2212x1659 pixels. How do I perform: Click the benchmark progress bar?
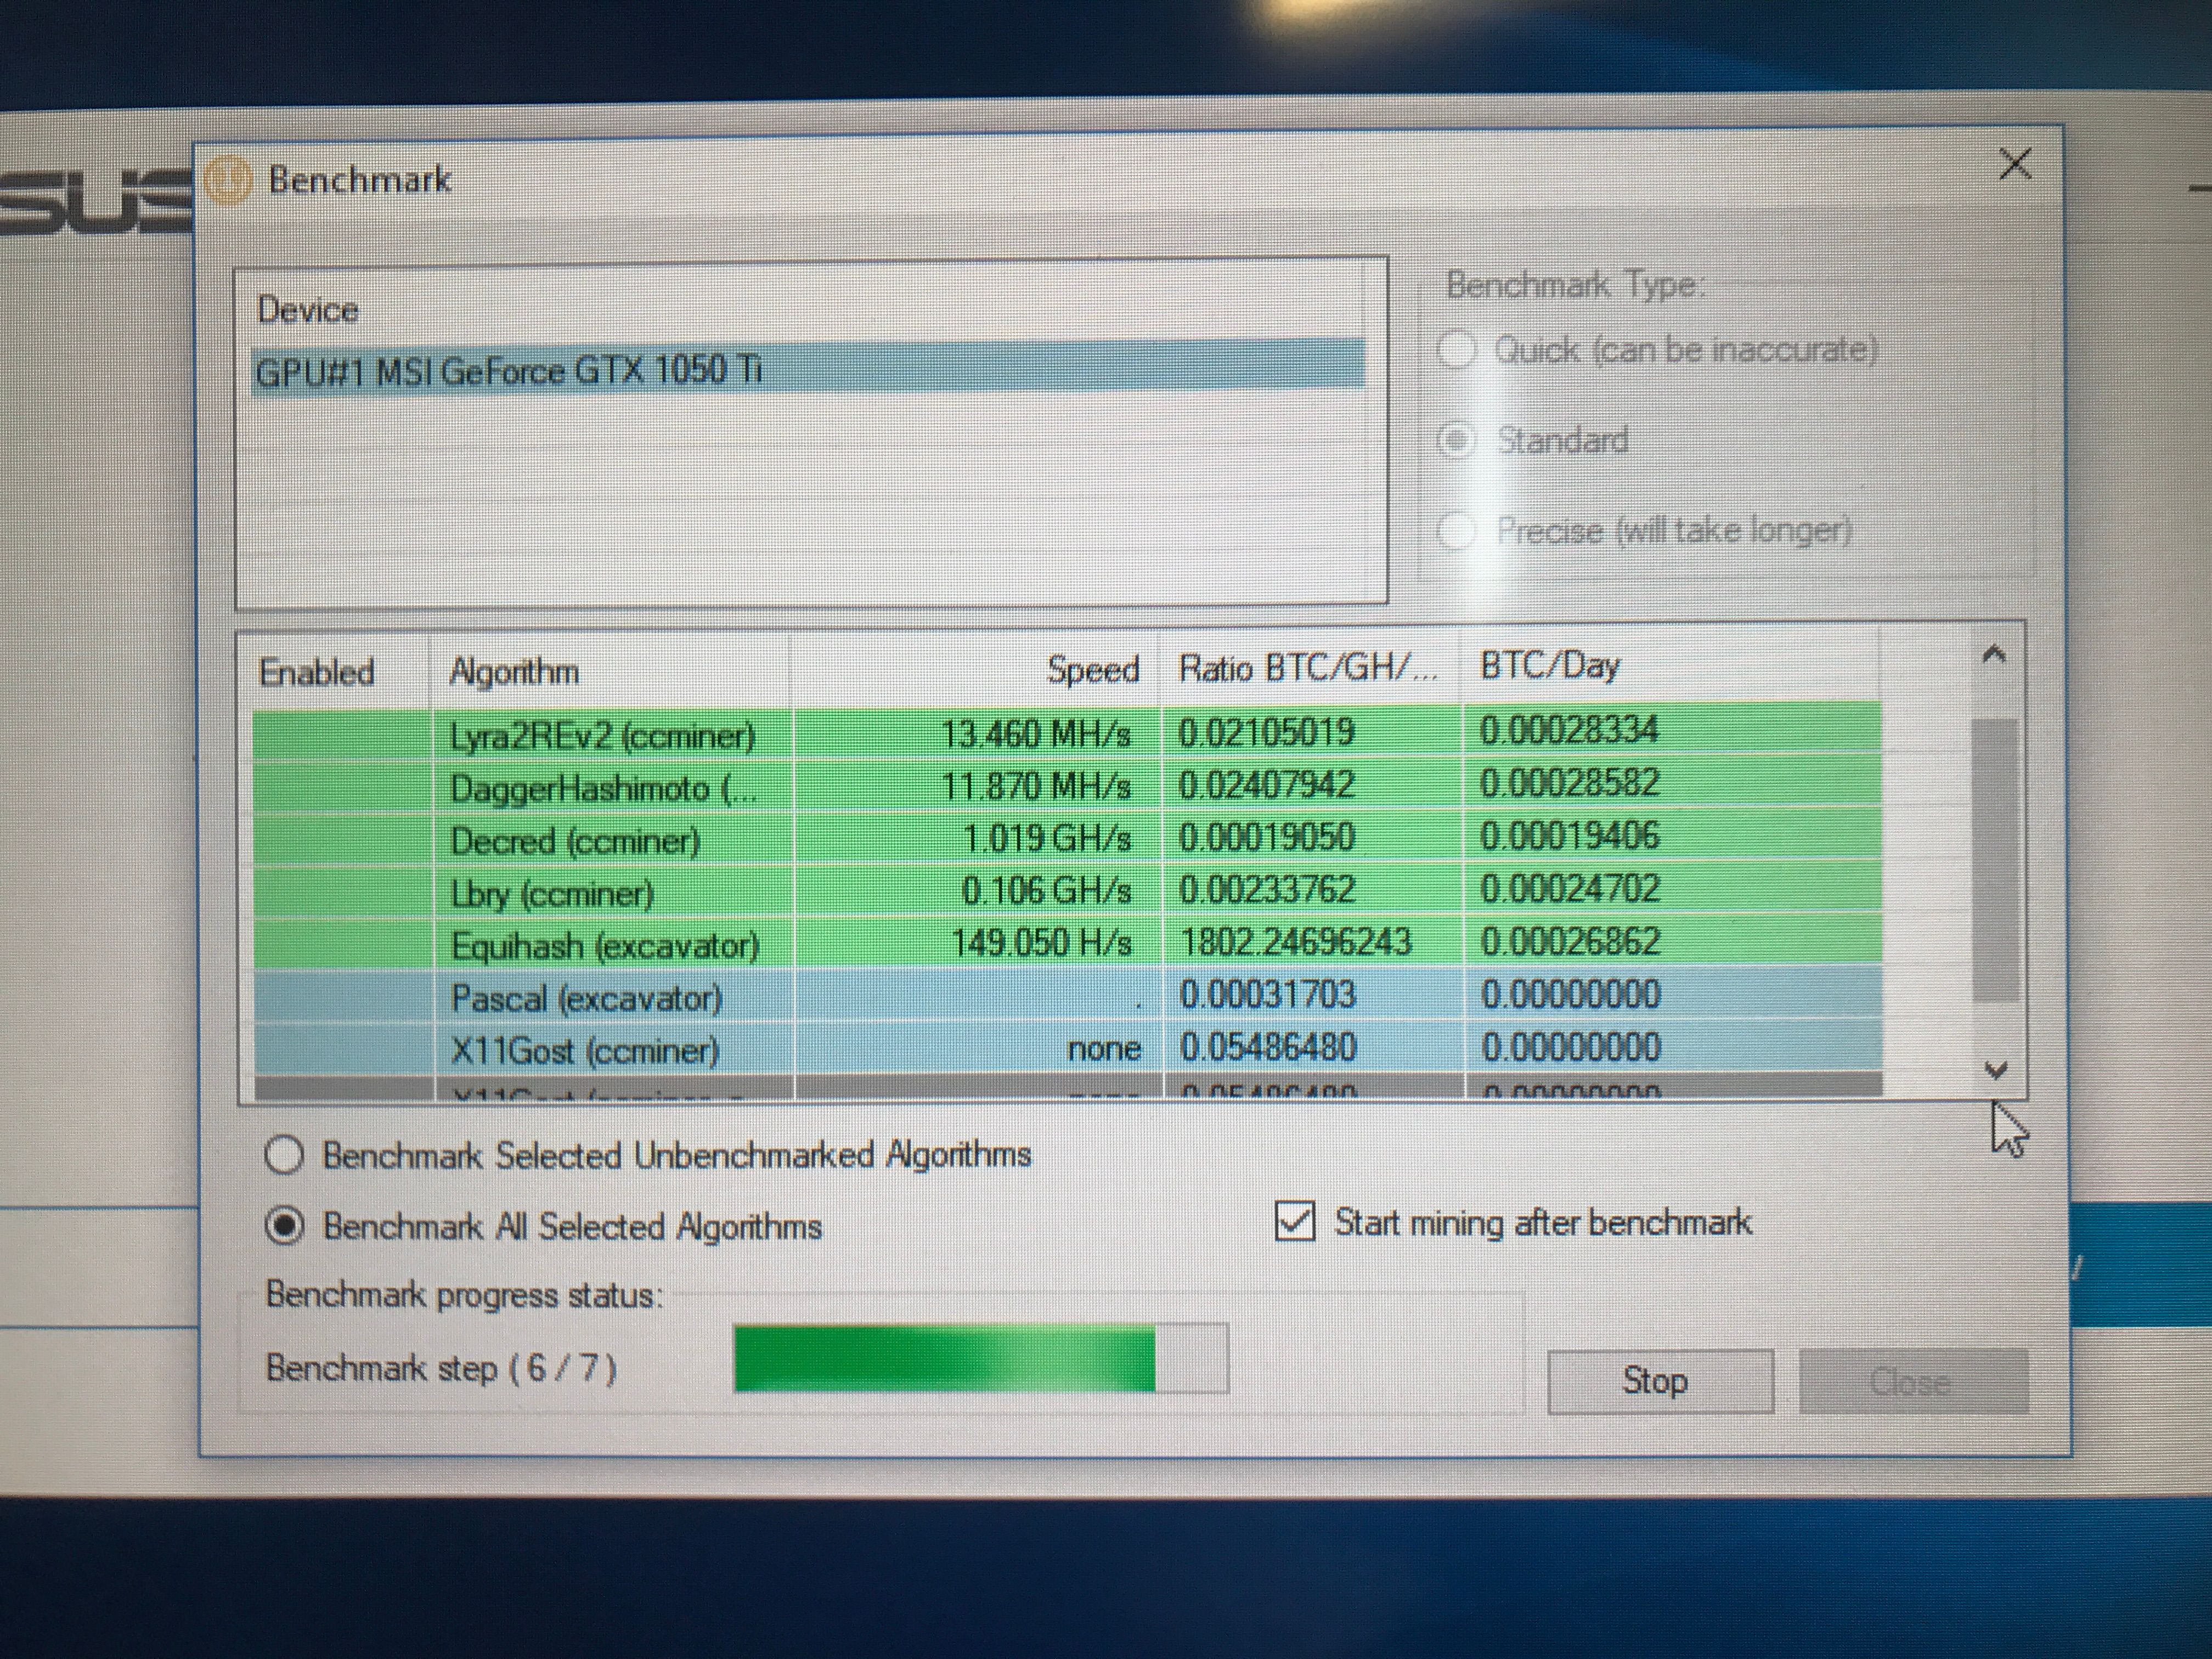pos(981,1358)
